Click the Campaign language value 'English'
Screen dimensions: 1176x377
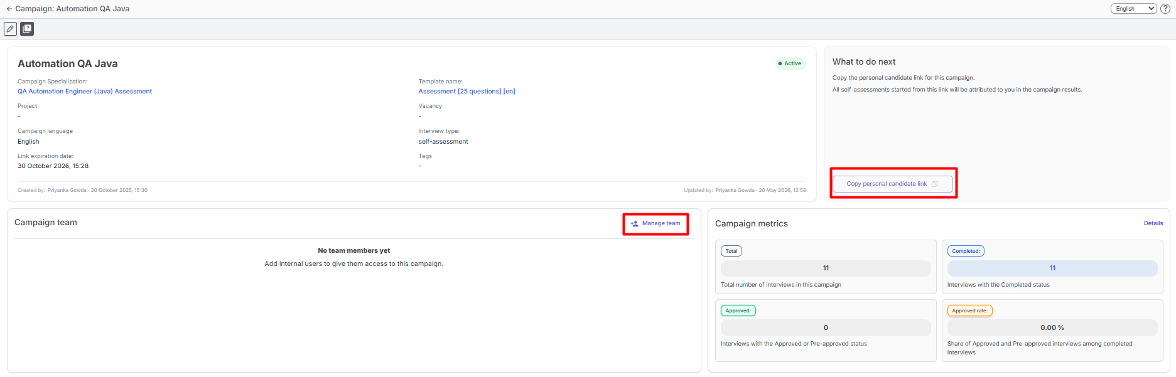28,142
